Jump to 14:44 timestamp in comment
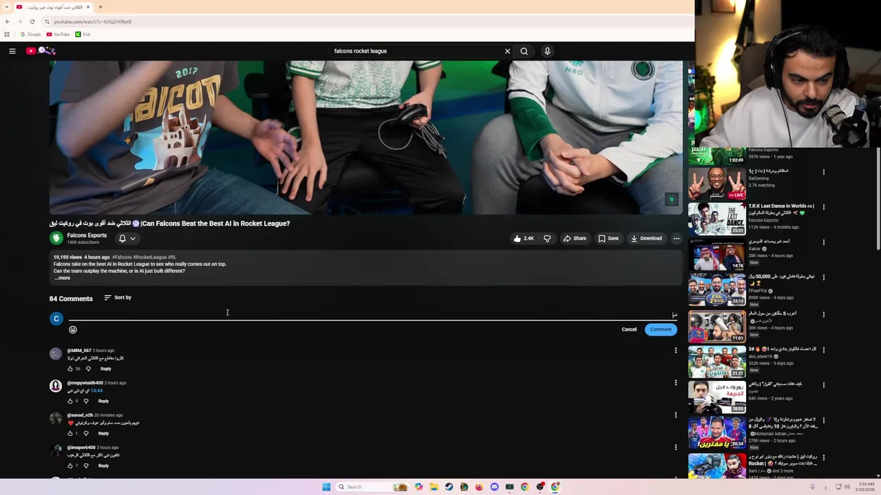 96,390
